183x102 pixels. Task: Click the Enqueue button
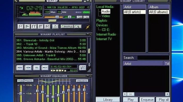[147, 100]
